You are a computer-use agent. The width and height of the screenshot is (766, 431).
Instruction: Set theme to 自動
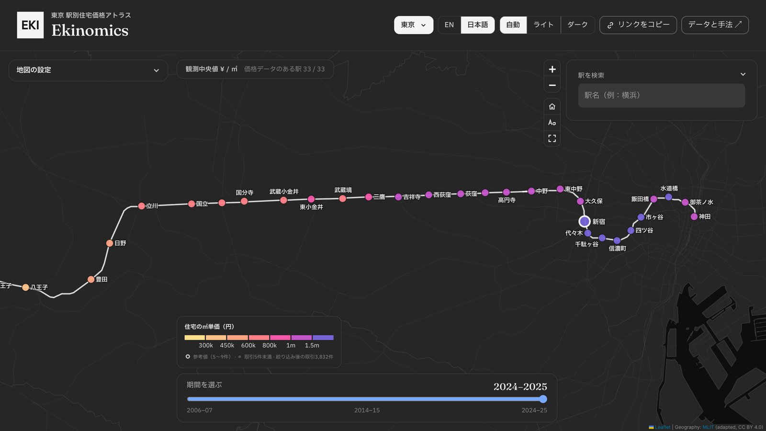(513, 25)
